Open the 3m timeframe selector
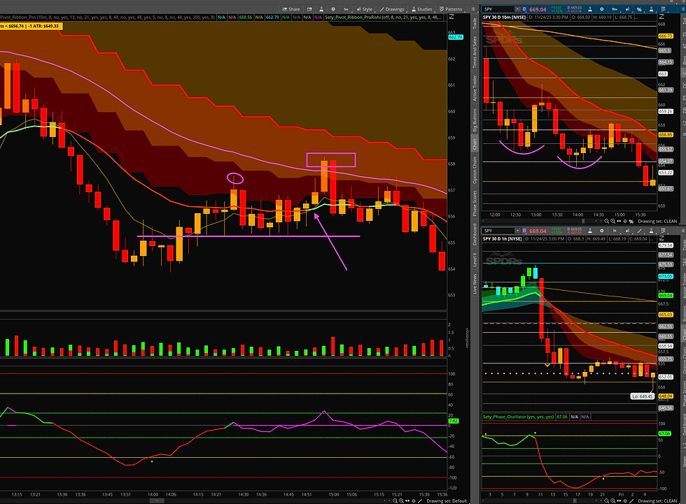686x504 pixels. 346,9
